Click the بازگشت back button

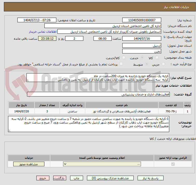[x=60, y=178]
